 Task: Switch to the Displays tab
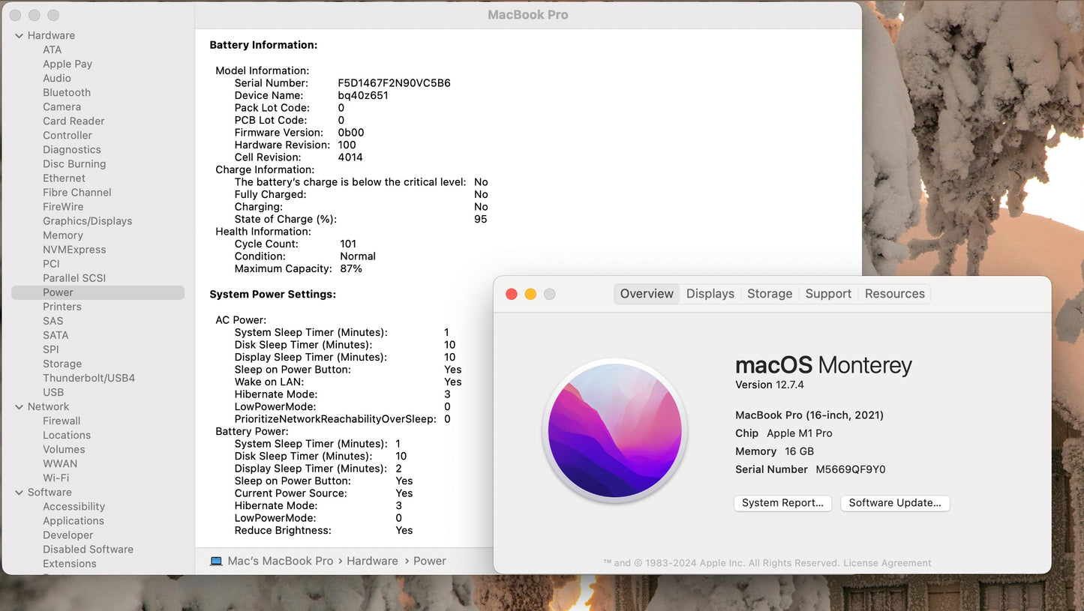[710, 294]
